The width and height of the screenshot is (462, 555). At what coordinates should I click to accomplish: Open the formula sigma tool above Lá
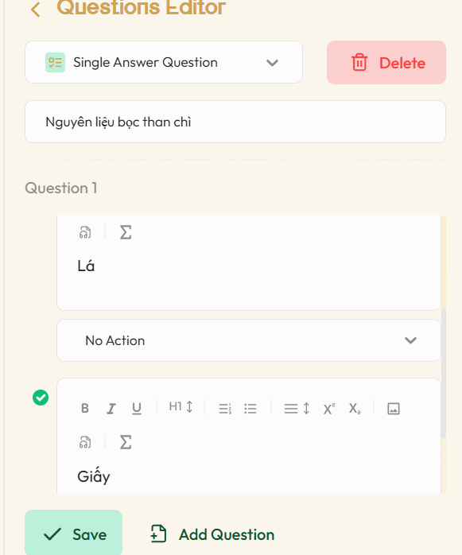tap(126, 232)
